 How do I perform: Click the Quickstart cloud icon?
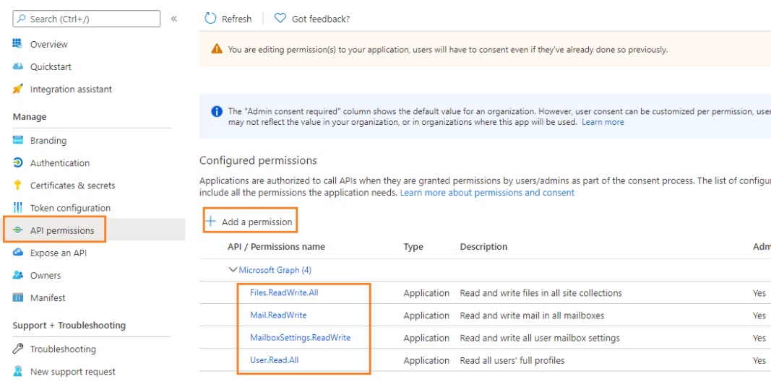[18, 66]
